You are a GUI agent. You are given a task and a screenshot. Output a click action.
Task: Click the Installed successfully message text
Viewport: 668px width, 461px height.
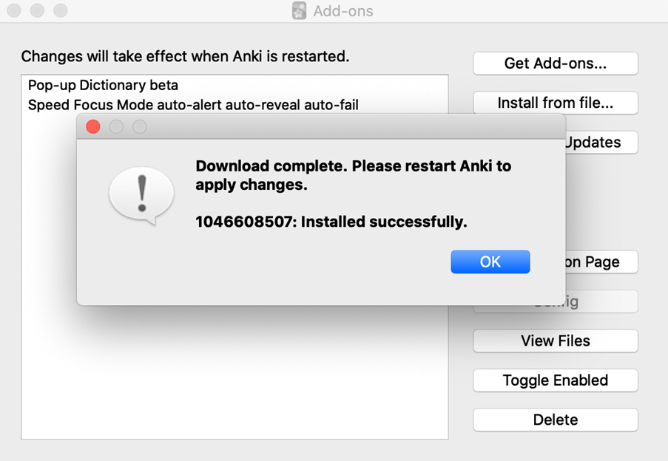click(331, 222)
